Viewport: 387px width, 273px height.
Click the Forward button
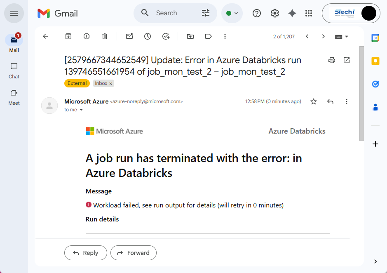[x=133, y=253]
